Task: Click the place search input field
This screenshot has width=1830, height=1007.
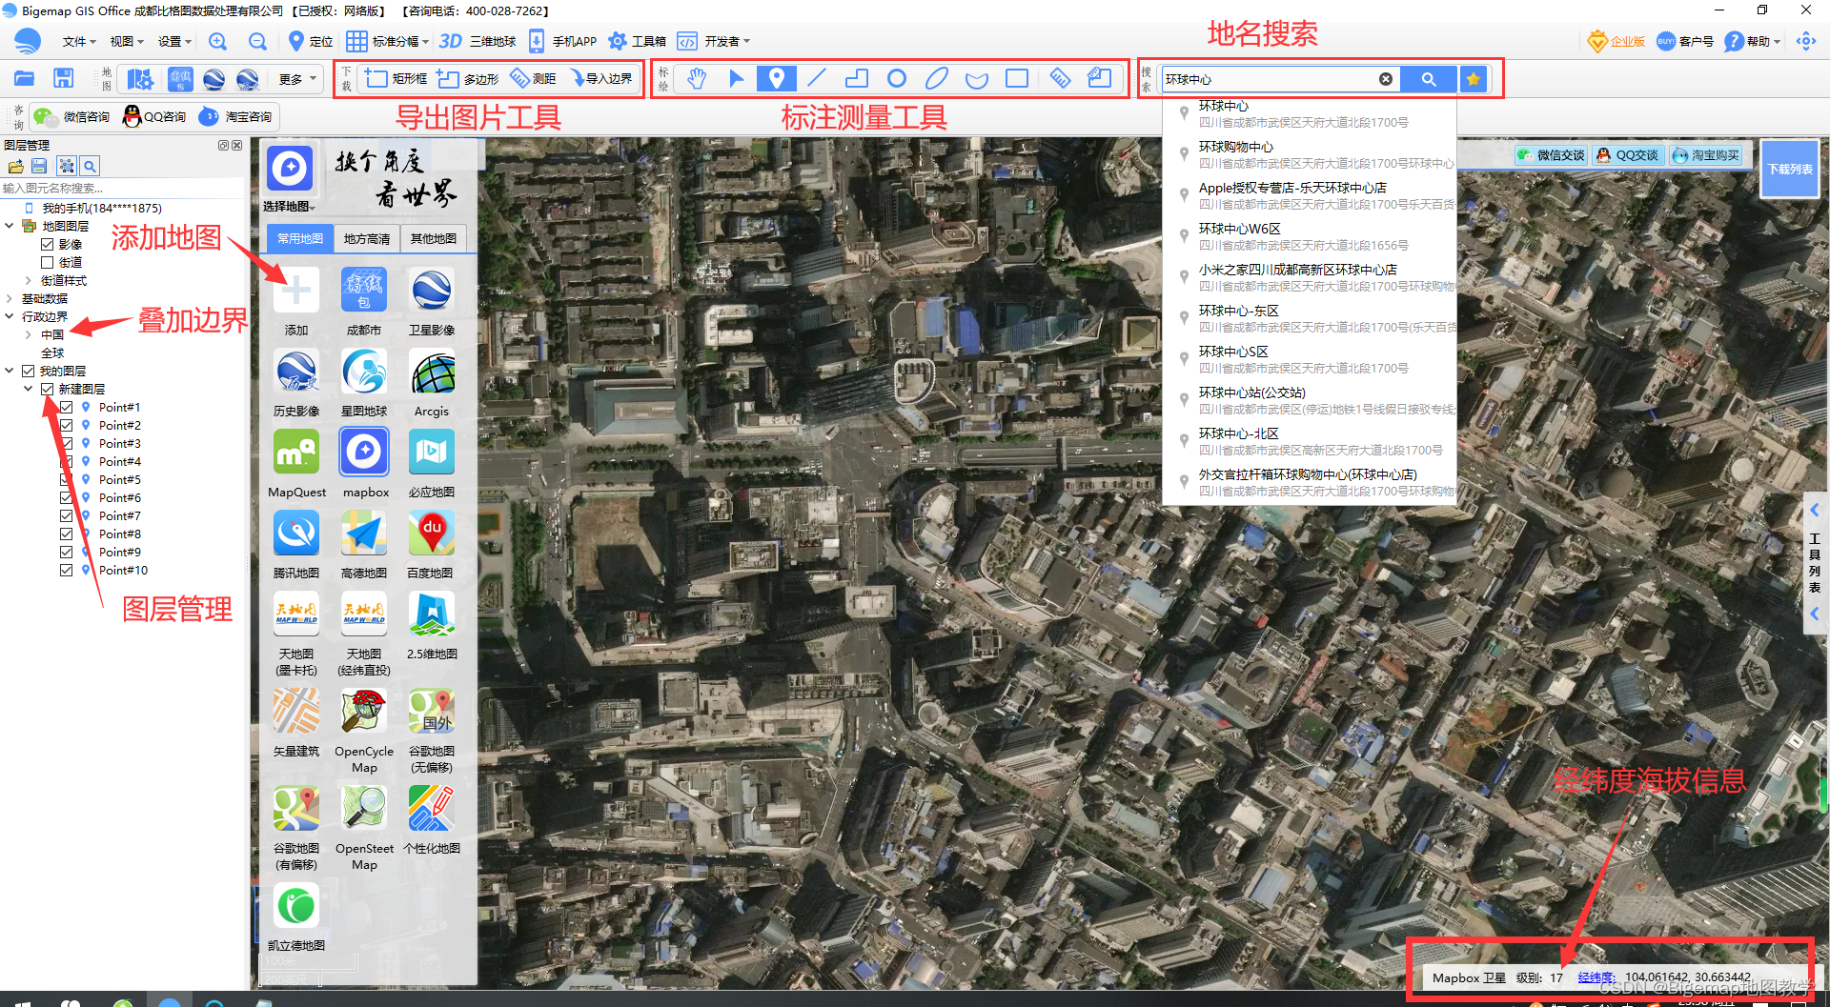Action: tap(1270, 79)
